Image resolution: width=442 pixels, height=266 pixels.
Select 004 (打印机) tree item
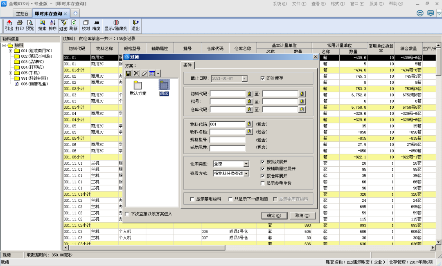pos(32,67)
